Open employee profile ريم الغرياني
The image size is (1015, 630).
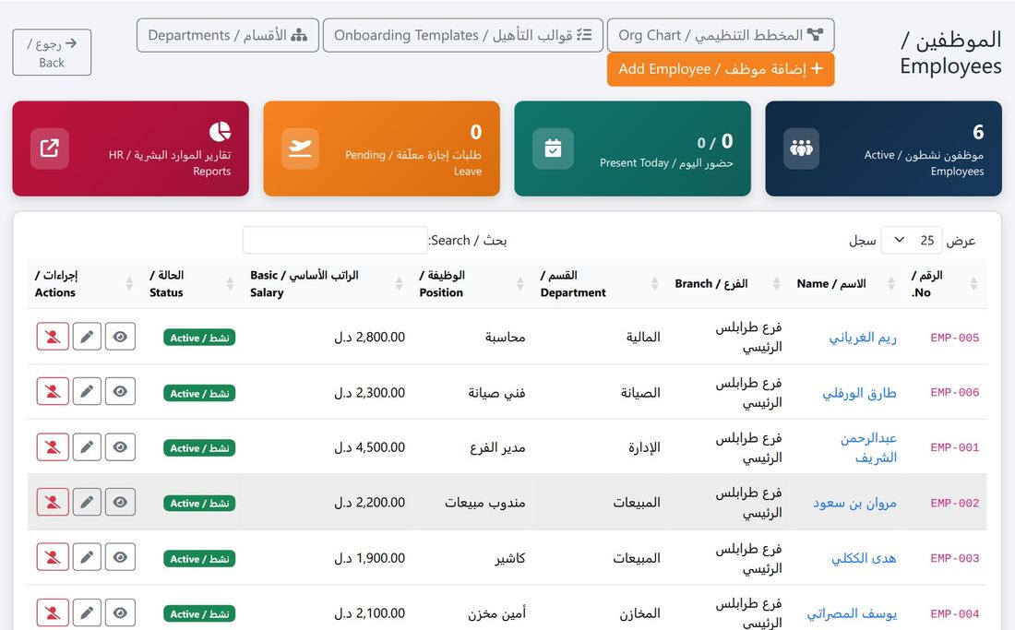[863, 337]
